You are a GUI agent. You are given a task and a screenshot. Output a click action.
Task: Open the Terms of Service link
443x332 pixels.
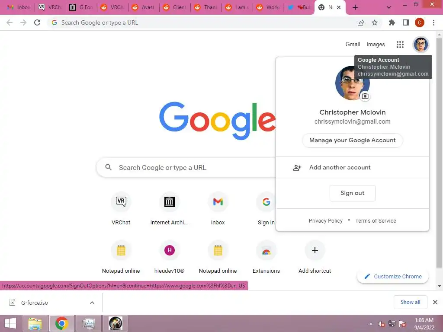click(x=376, y=221)
